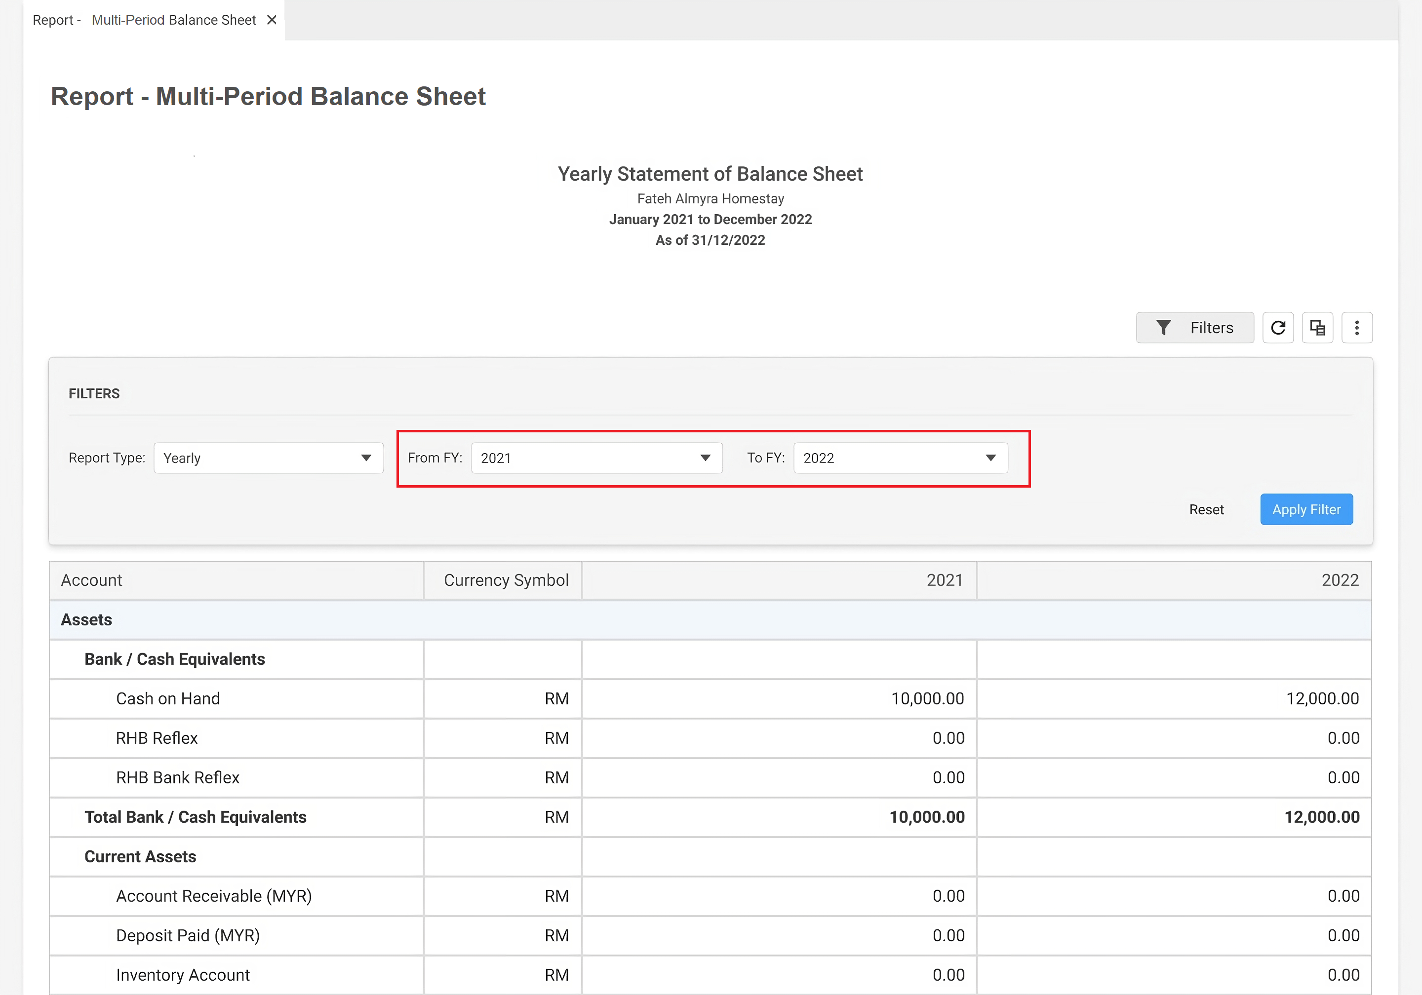1422x995 pixels.
Task: Click the refresh report icon
Action: coord(1278,328)
